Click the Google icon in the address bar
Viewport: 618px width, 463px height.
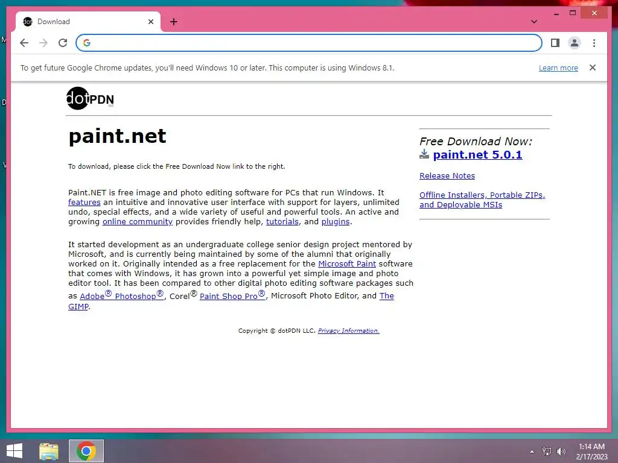click(87, 43)
